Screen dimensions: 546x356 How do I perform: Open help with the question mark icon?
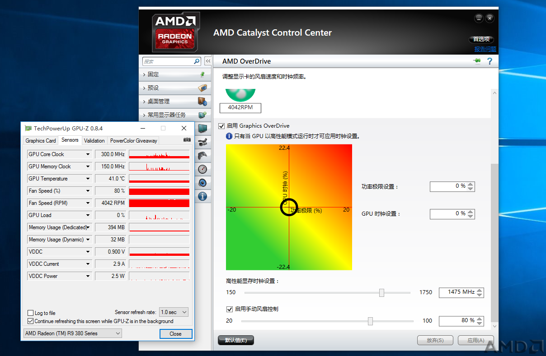(x=490, y=61)
